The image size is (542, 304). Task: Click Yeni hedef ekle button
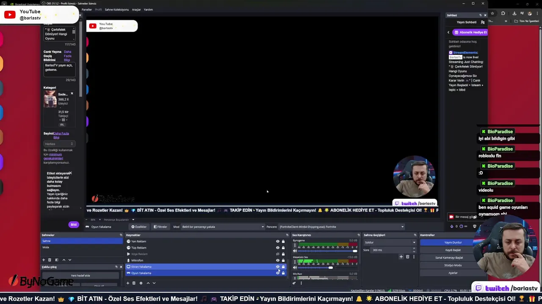coord(80,276)
